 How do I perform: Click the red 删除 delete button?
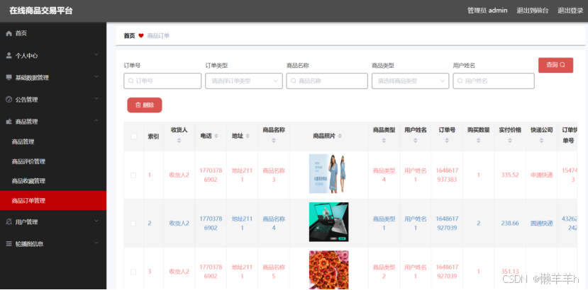click(x=145, y=105)
